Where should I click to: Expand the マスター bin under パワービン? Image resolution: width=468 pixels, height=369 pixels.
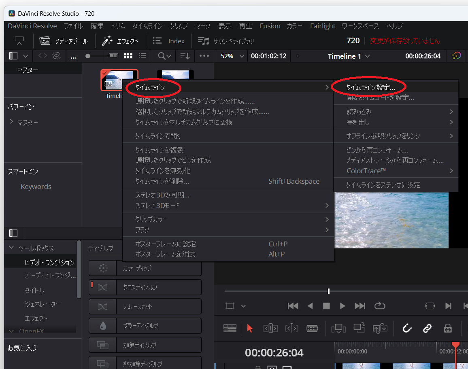tap(11, 121)
